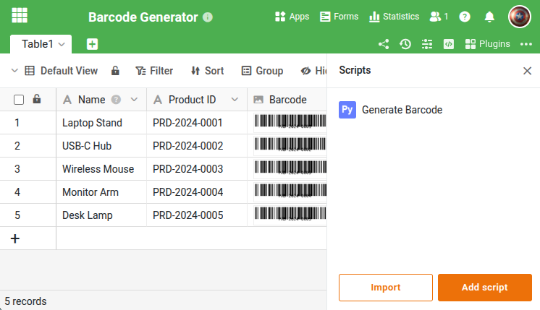The image size is (540, 310).
Task: Open barcode image for Monitor Arm row
Action: [290, 191]
